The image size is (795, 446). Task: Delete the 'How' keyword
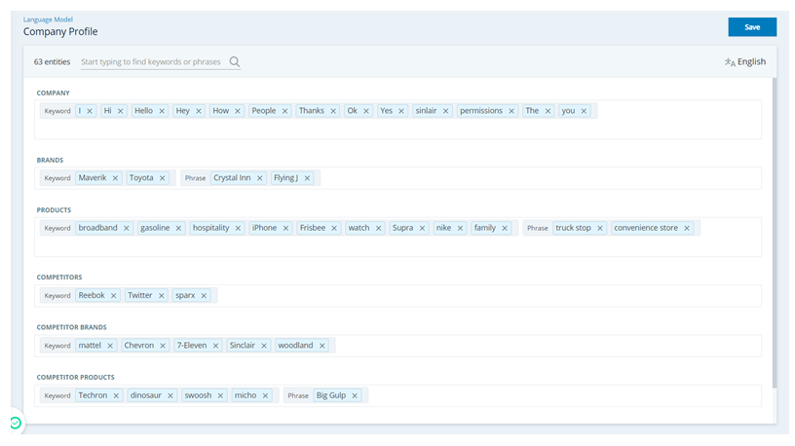click(238, 111)
